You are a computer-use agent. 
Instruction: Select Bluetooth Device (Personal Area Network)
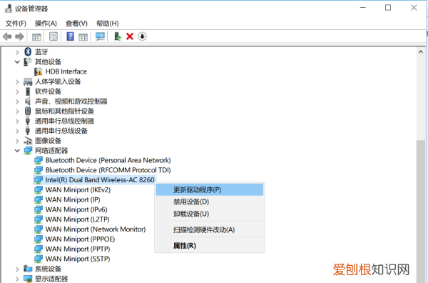(108, 160)
